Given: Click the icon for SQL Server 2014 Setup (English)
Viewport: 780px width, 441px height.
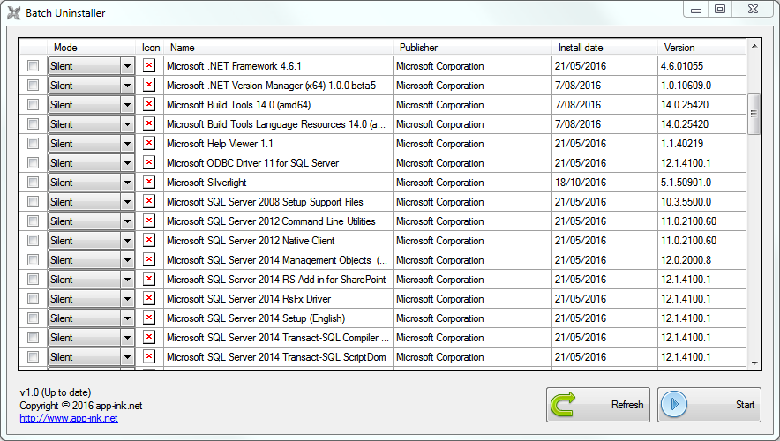Looking at the screenshot, I should (x=149, y=318).
